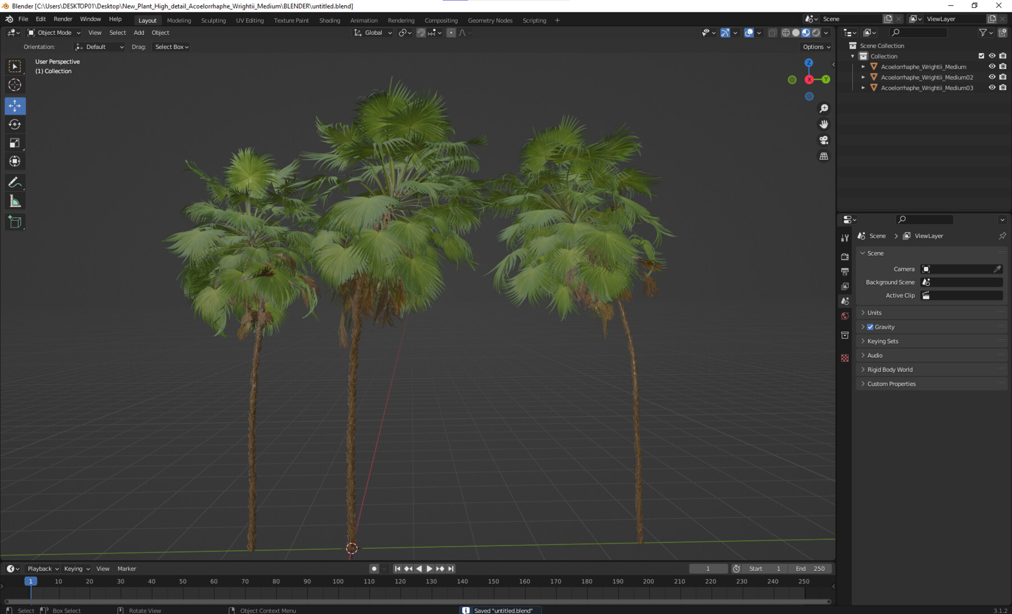The height and width of the screenshot is (614, 1012).
Task: Open the Orientation Default dropdown
Action: coord(100,47)
